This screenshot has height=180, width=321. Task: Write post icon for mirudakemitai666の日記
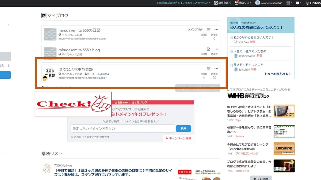pos(209,30)
